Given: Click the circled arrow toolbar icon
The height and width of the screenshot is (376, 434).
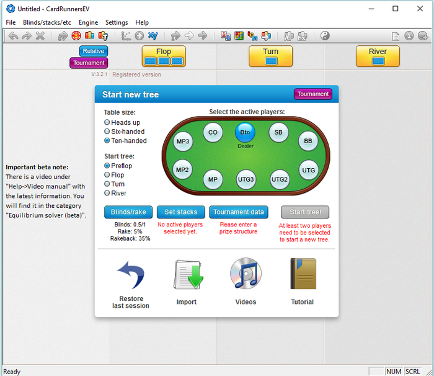Looking at the screenshot, I should [139, 36].
